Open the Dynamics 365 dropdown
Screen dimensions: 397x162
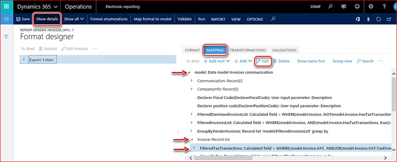37,7
